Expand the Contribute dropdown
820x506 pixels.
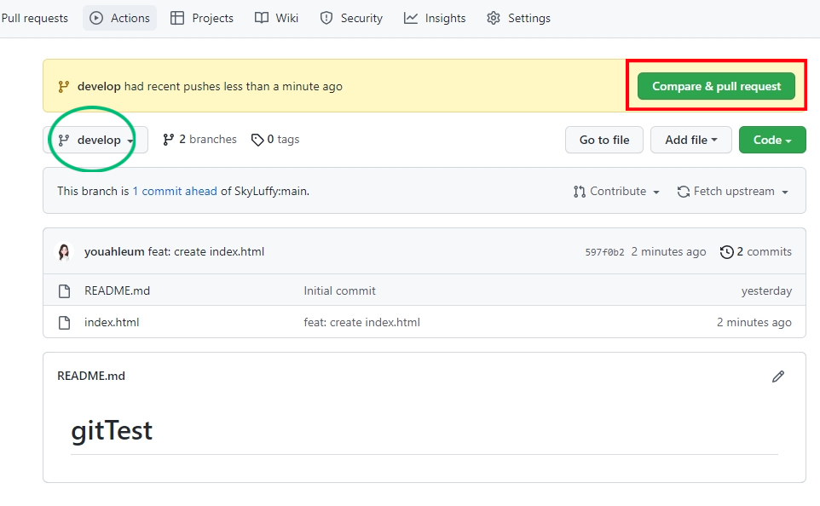(x=616, y=192)
